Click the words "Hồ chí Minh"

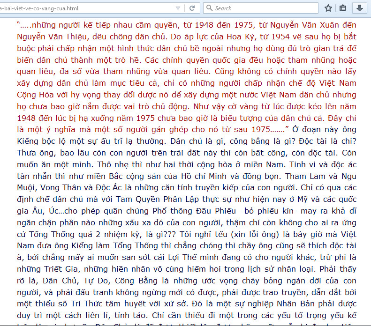tap(204, 176)
